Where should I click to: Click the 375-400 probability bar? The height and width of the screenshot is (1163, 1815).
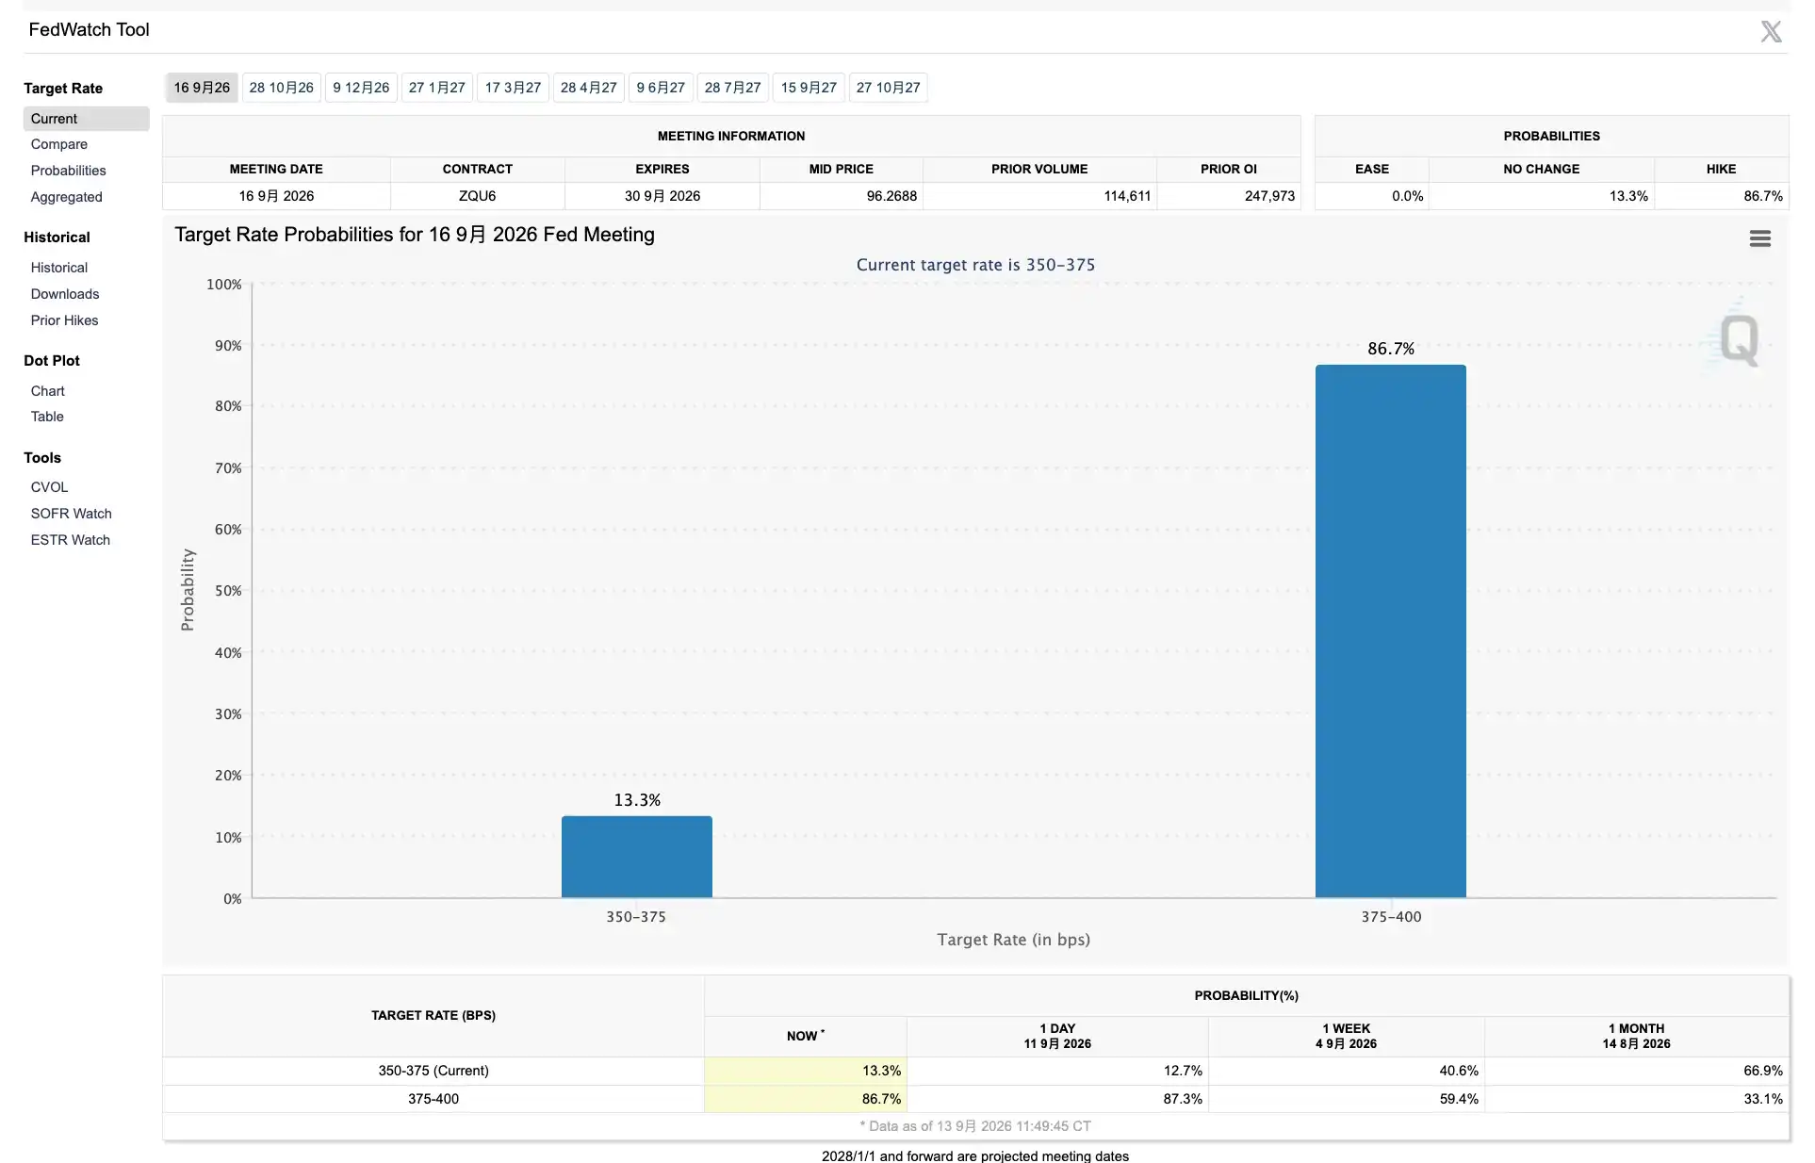point(1391,631)
